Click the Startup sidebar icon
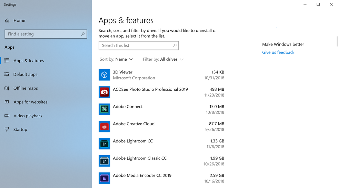Image resolution: width=338 pixels, height=188 pixels. point(7,129)
